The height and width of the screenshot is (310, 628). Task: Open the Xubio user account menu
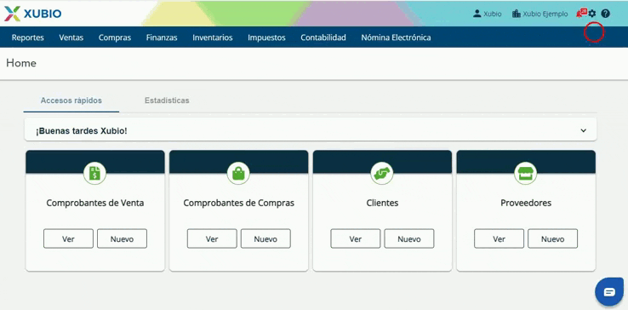coord(487,14)
